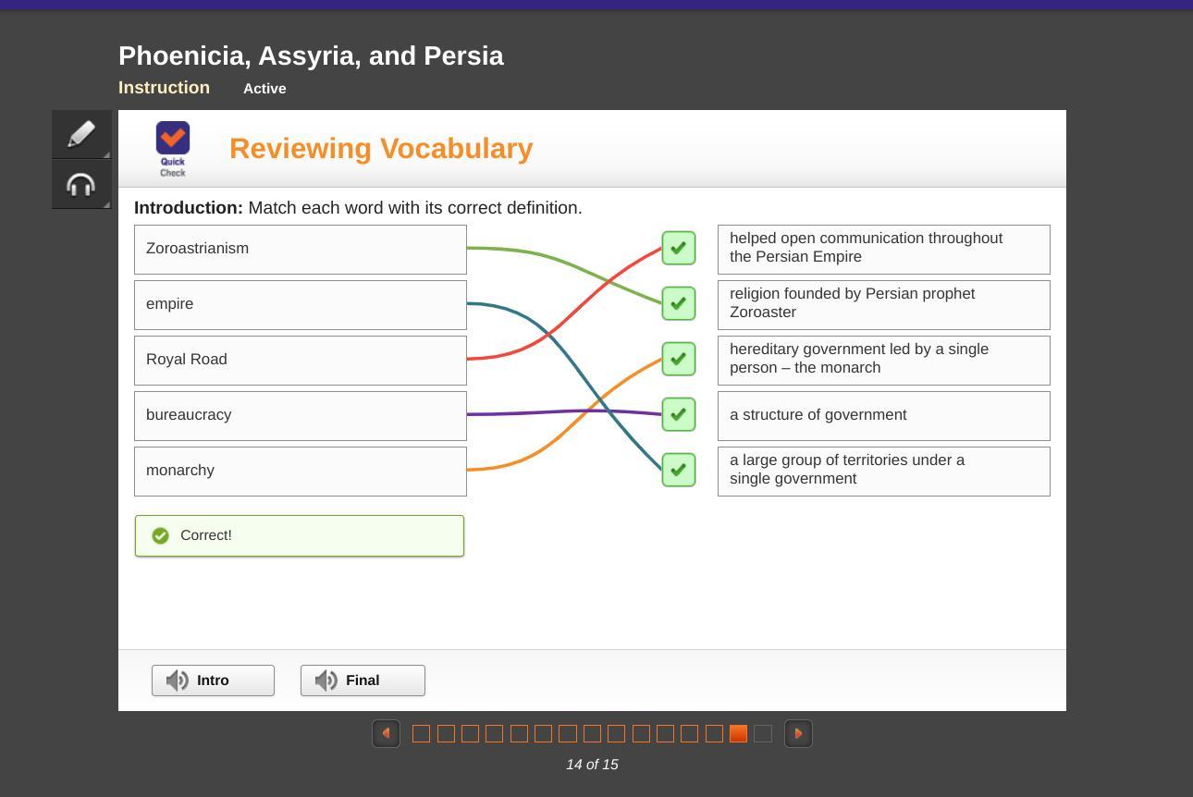This screenshot has height=797, width=1193.
Task: Select the current highlighted slide marker
Action: click(x=738, y=733)
